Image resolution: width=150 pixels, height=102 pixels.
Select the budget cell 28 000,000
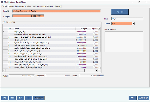pos(81,43)
